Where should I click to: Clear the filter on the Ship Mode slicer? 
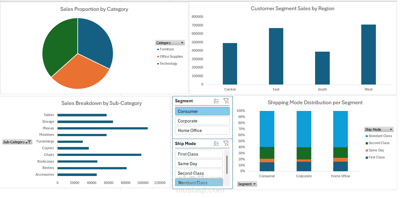[226, 144]
